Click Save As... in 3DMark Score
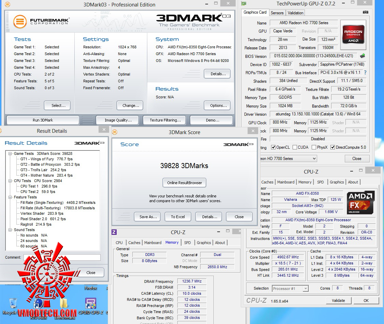 point(147,217)
